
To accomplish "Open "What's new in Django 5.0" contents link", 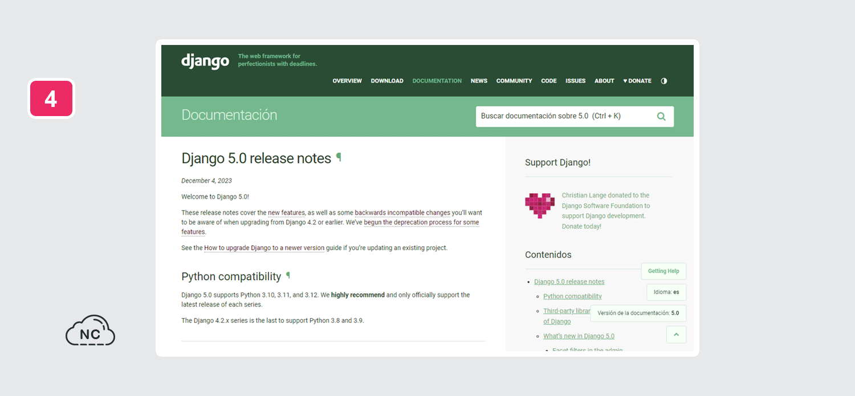I will 579,336.
